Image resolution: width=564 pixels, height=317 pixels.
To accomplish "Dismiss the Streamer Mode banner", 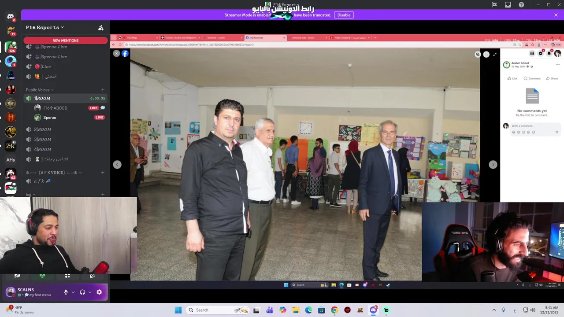I will 556,15.
